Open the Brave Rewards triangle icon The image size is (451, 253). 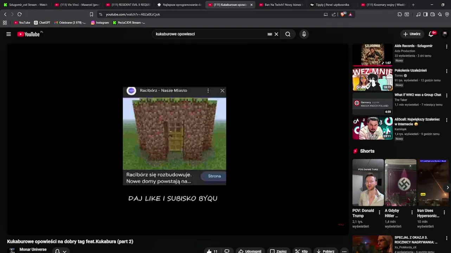pos(350,14)
